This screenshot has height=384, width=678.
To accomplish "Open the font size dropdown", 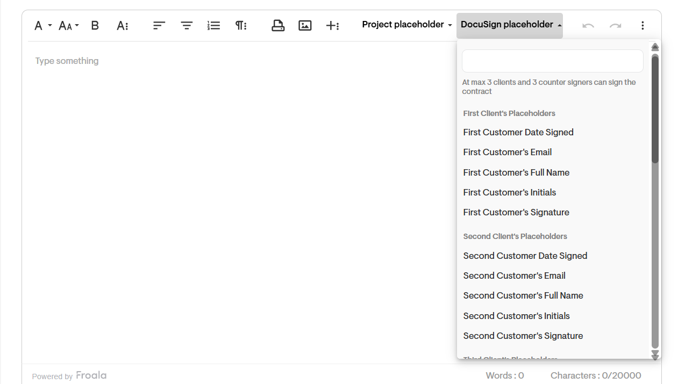I will pyautogui.click(x=68, y=25).
